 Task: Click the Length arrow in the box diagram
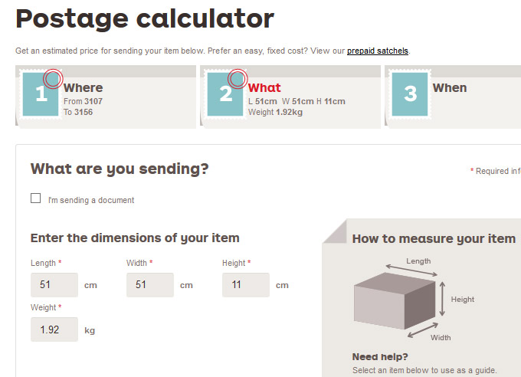click(x=412, y=269)
